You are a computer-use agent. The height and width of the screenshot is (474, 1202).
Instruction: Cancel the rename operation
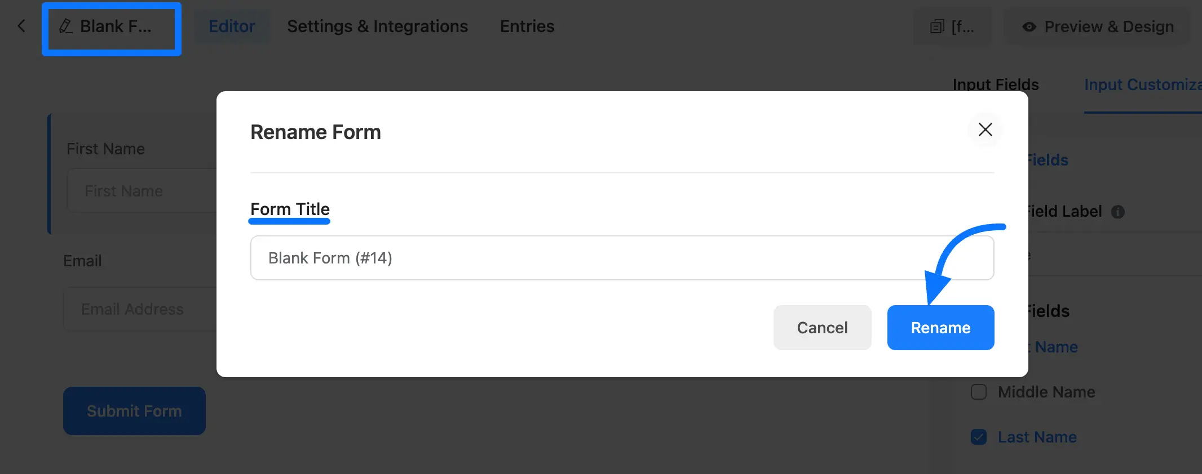[x=822, y=327]
